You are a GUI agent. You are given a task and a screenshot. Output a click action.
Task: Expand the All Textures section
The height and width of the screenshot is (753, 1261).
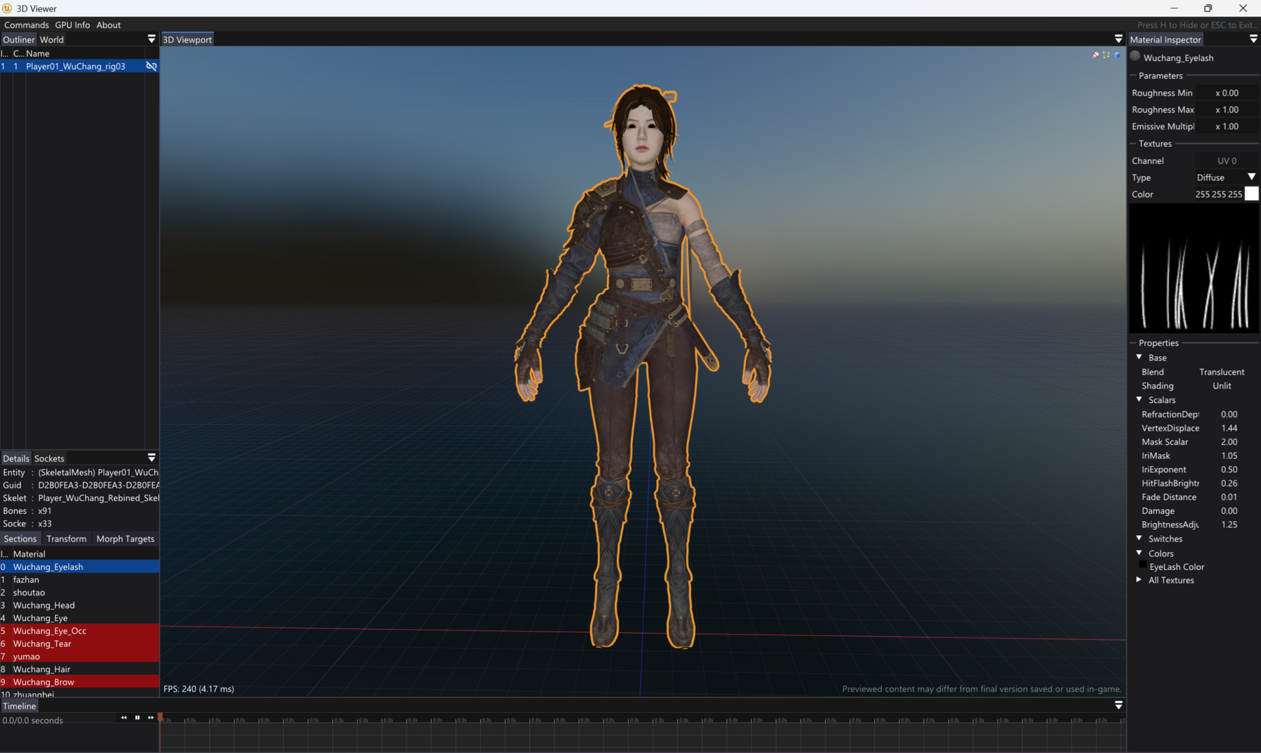1139,580
